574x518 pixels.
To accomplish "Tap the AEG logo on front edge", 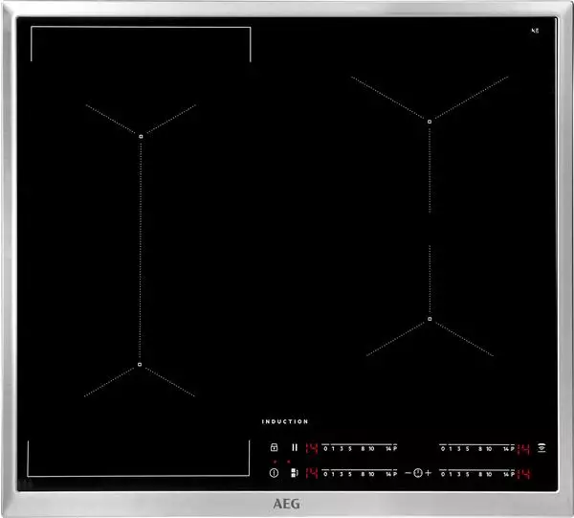I will tap(286, 500).
